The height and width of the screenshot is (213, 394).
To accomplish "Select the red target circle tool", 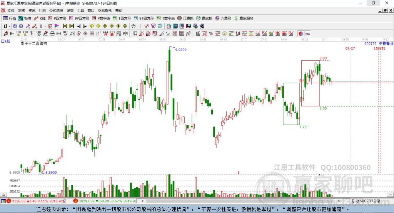I will (x=78, y=33).
